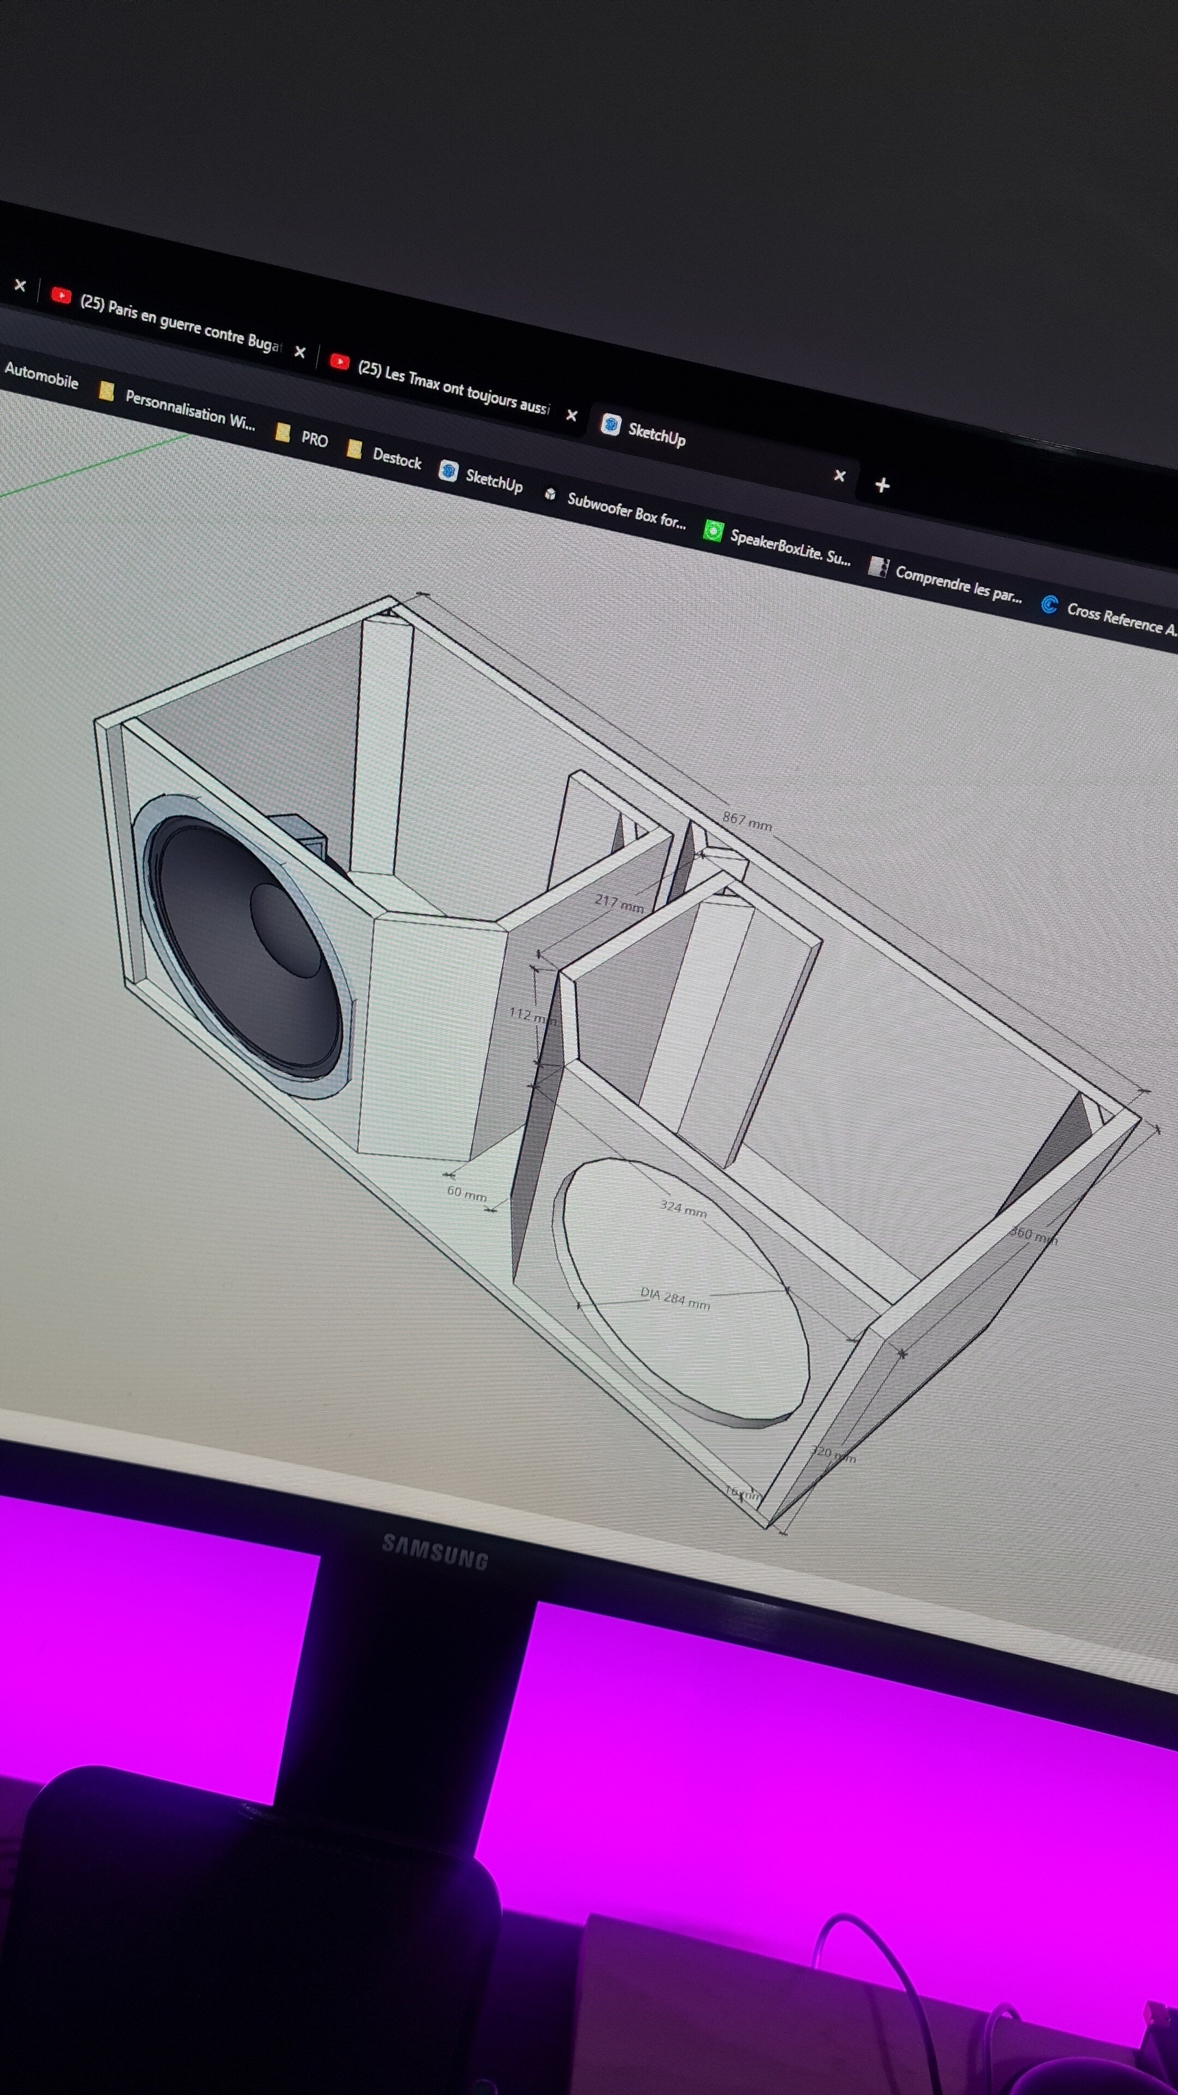Expand the Personnalisation Wi... bookmark folder
The image size is (1178, 2095).
coord(106,392)
